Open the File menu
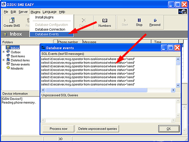 coord(6,12)
